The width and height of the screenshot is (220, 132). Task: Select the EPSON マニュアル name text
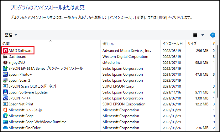coord(19,98)
